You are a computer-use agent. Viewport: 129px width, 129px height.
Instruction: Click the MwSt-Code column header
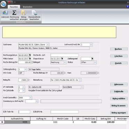[x=63, y=119]
